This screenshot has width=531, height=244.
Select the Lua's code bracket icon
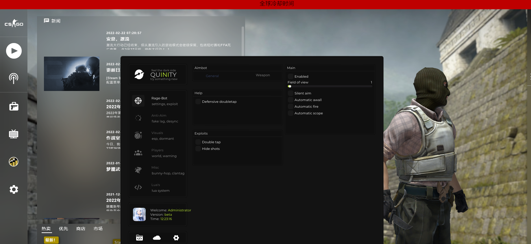(138, 187)
